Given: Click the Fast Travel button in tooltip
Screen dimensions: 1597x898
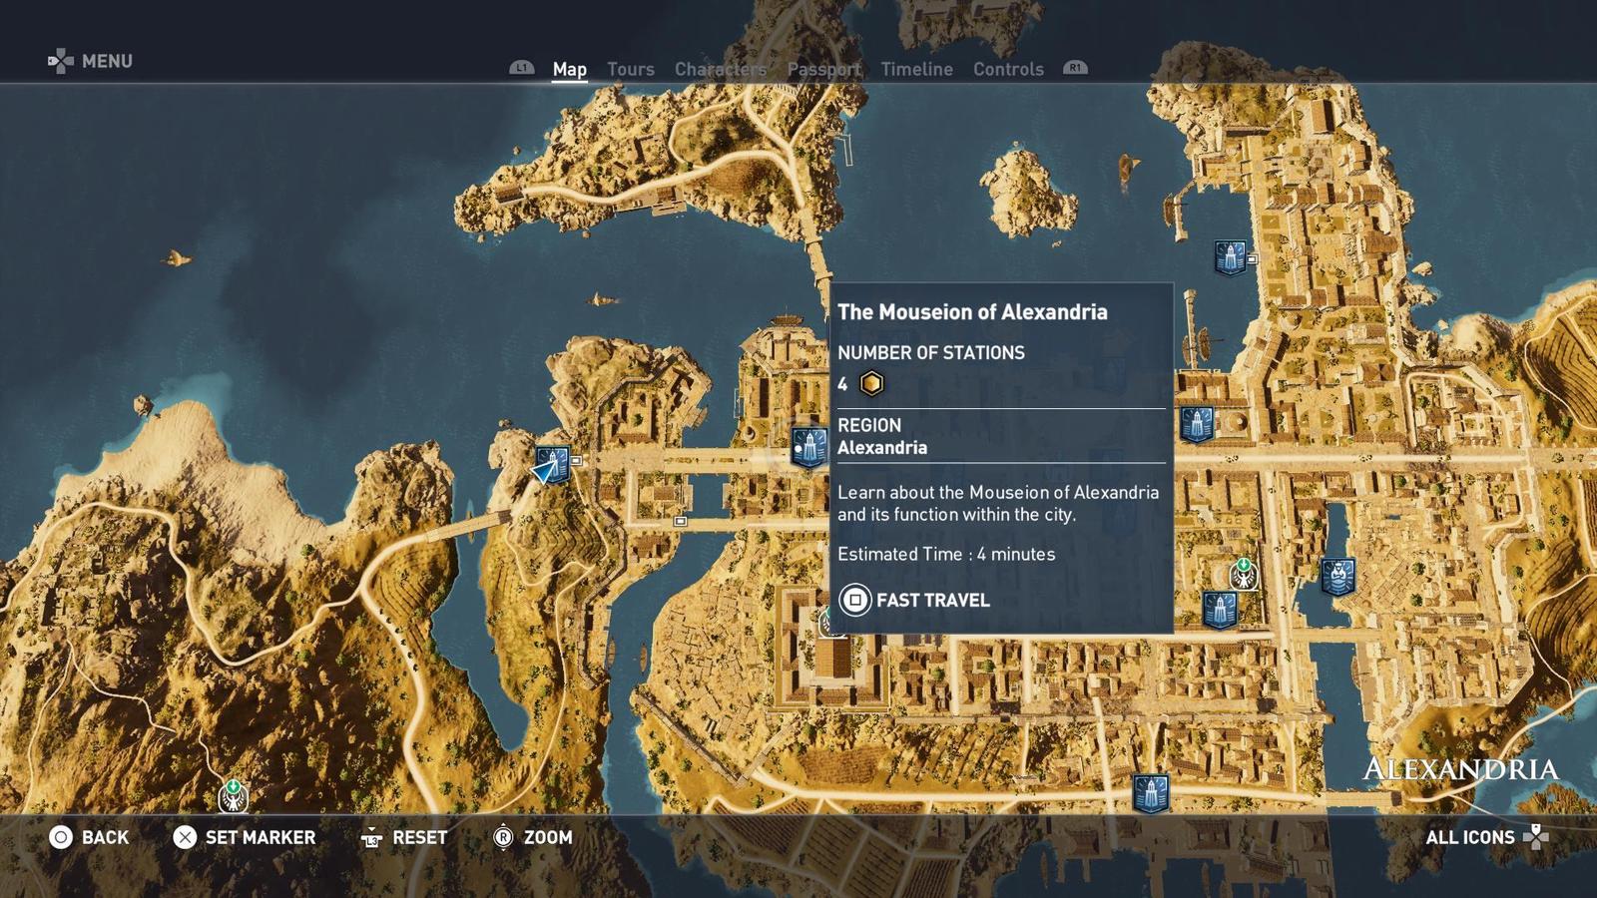Looking at the screenshot, I should [x=914, y=600].
